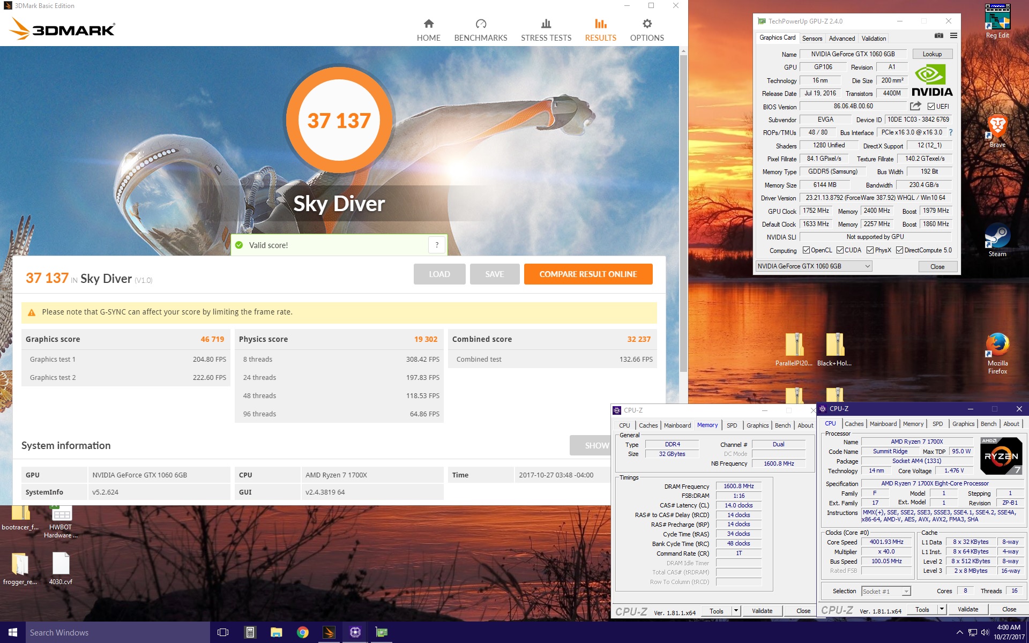Switch to CPU-Z via its taskbar icon
Screen dimensions: 1029x643
pos(355,632)
